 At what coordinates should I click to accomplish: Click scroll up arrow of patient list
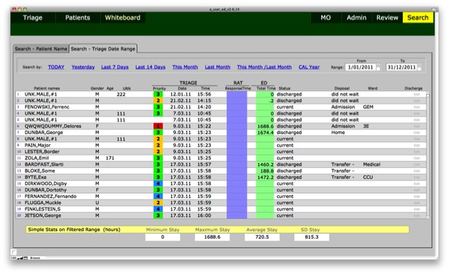tap(428, 92)
